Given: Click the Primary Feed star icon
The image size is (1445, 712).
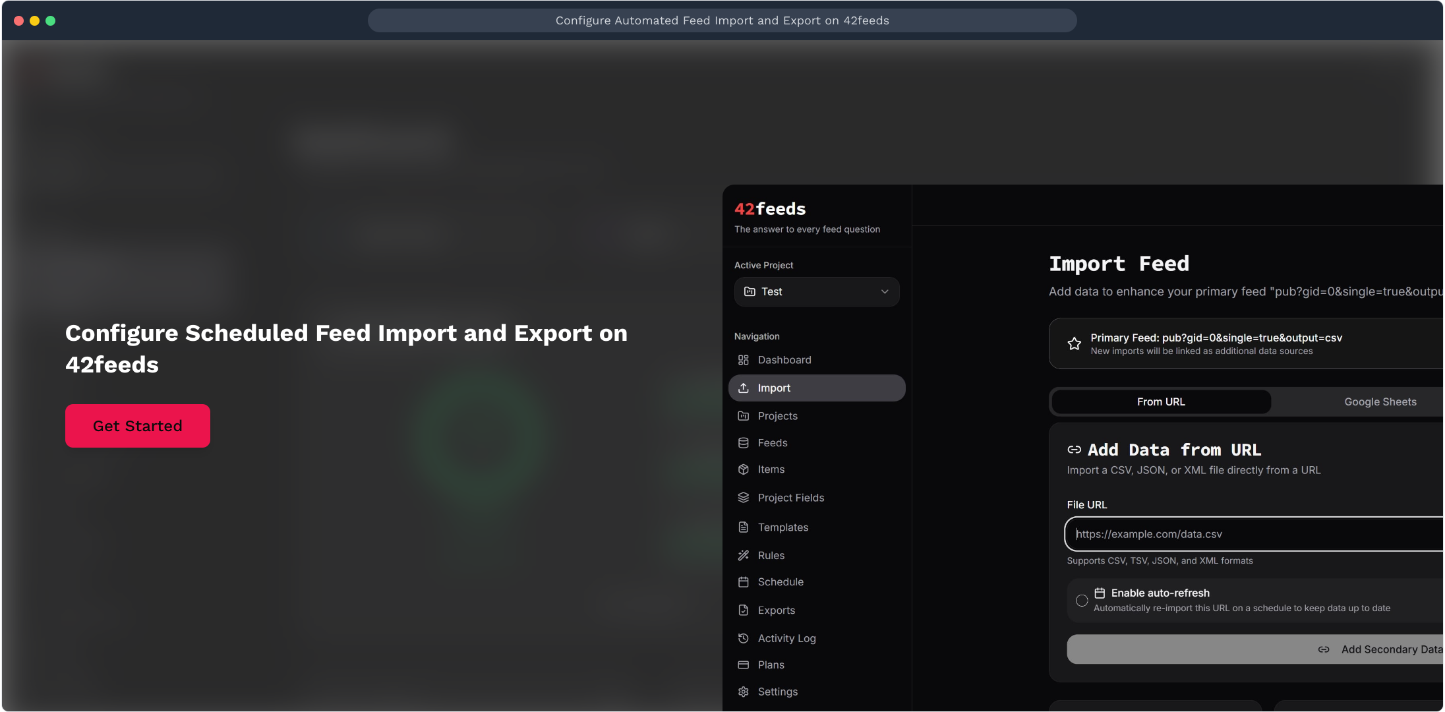Looking at the screenshot, I should [x=1074, y=343].
